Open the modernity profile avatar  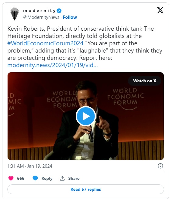click(15, 14)
